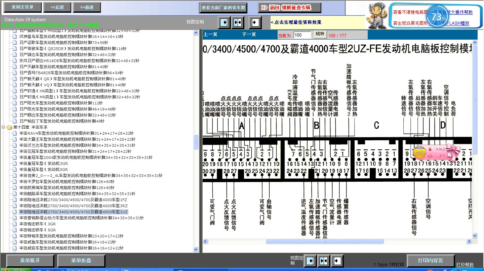Click the document icon beside 丰田普锐斯混合动力
484x271 pixels.
click(x=15, y=218)
